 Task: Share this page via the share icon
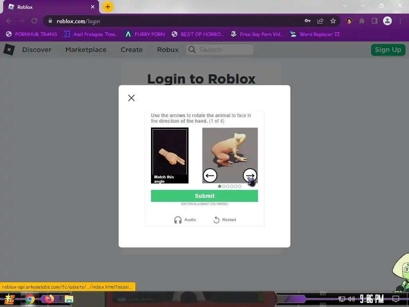pos(320,21)
